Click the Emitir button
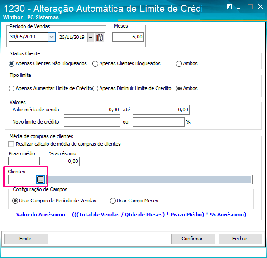The height and width of the screenshot is (258, 267). [26, 239]
